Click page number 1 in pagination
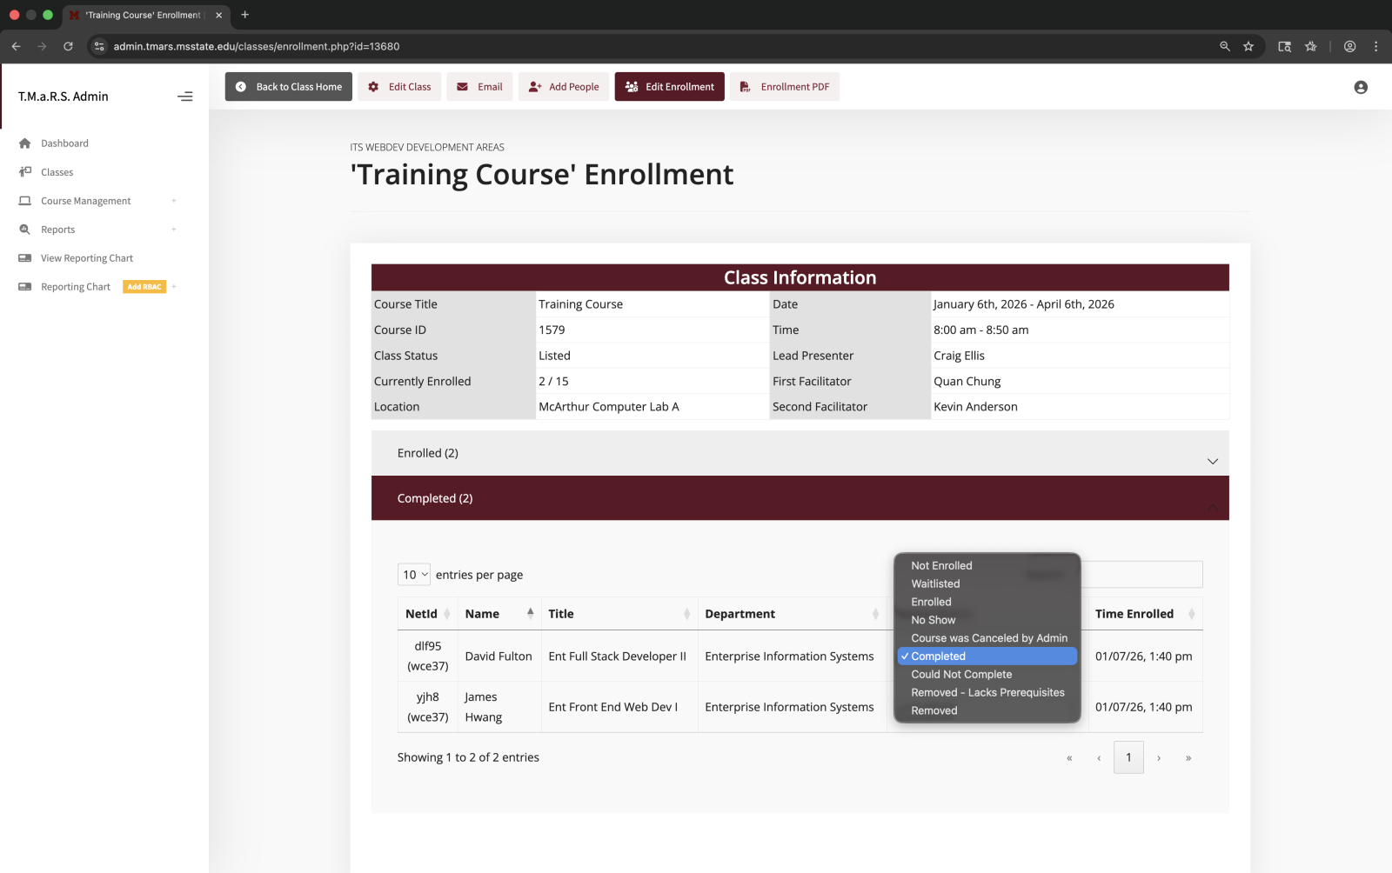 pyautogui.click(x=1128, y=757)
